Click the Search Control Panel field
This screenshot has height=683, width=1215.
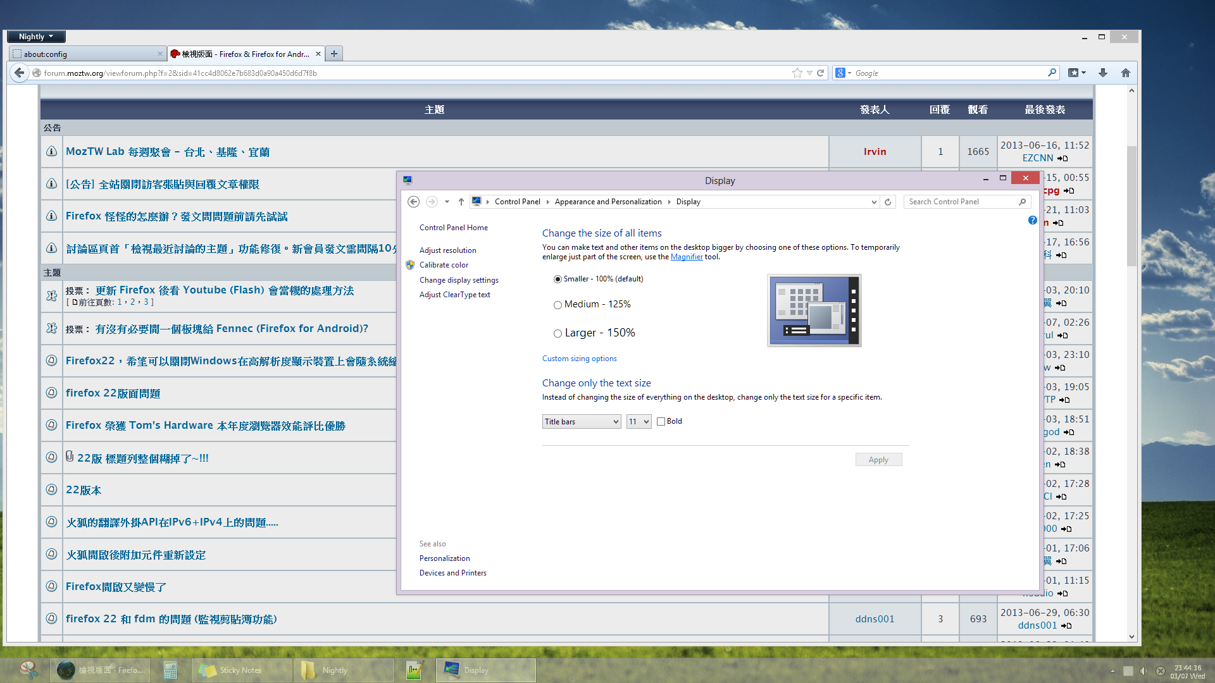point(962,202)
